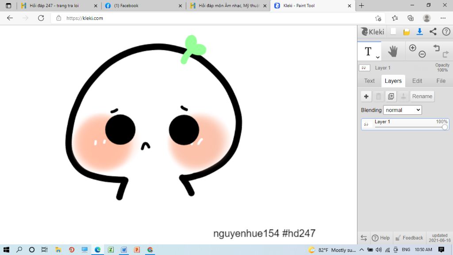Zoom out with the minus magnifier
The width and height of the screenshot is (453, 255).
(x=422, y=54)
